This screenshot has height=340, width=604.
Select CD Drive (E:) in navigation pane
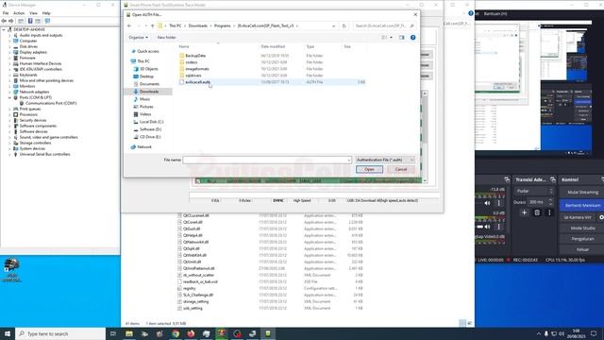coord(150,137)
